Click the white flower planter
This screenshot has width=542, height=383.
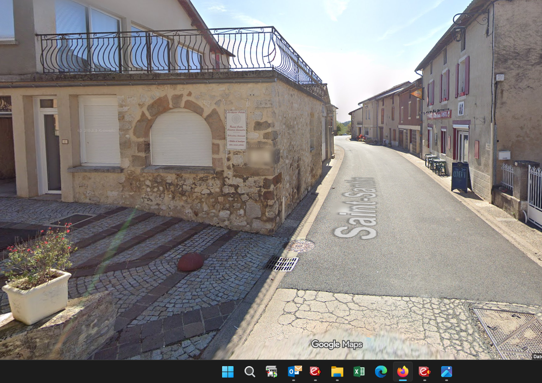(x=37, y=296)
